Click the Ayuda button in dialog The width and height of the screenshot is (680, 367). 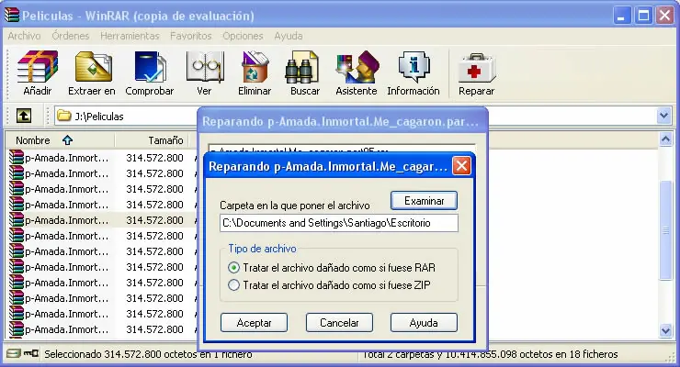pyautogui.click(x=424, y=322)
